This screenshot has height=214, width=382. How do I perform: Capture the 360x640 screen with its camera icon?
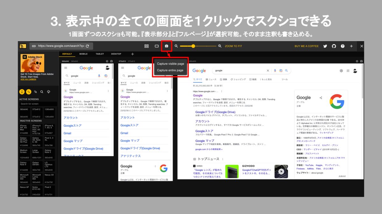(111, 61)
